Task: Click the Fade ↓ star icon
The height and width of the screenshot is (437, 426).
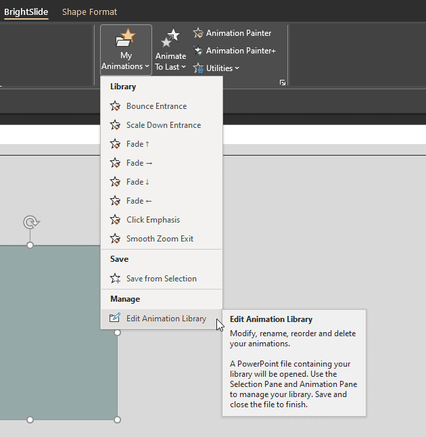Action: 116,182
